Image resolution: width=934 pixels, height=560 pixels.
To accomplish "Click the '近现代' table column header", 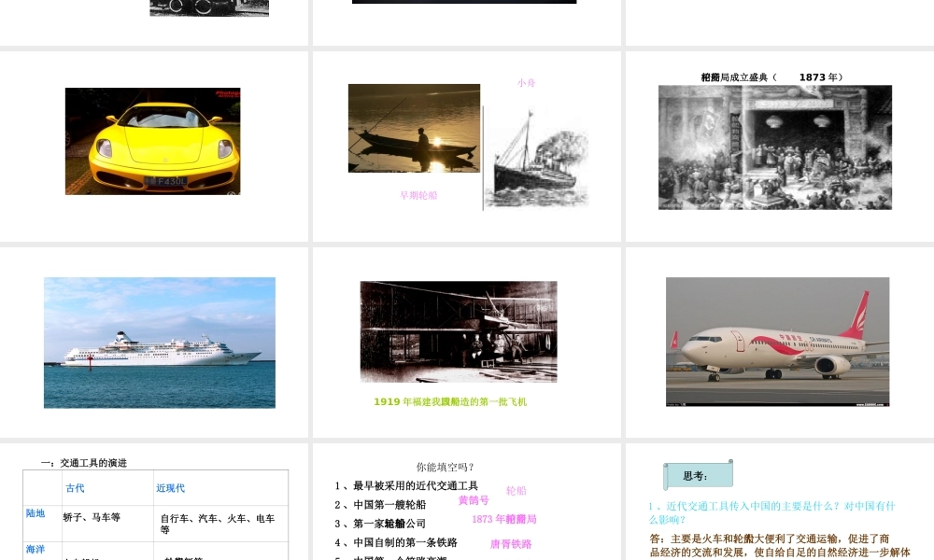I will point(170,488).
